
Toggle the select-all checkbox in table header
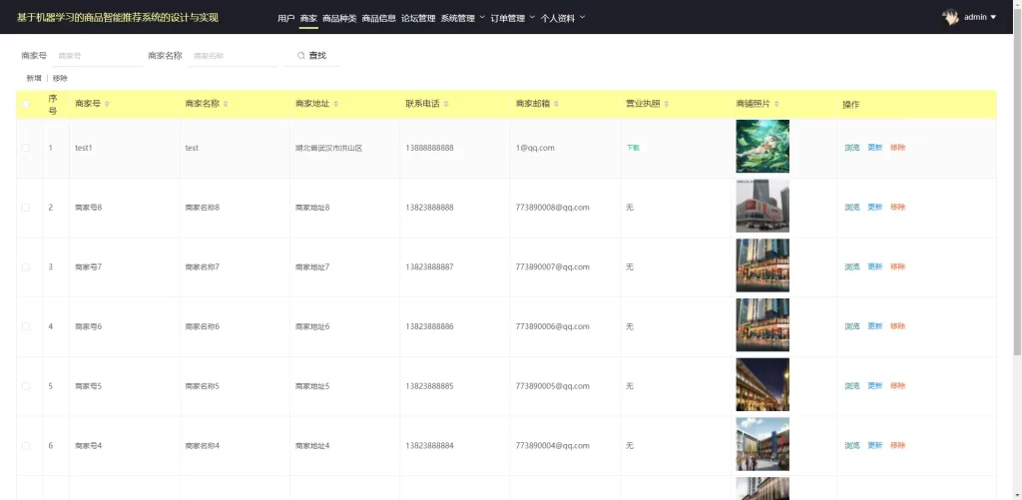click(26, 104)
